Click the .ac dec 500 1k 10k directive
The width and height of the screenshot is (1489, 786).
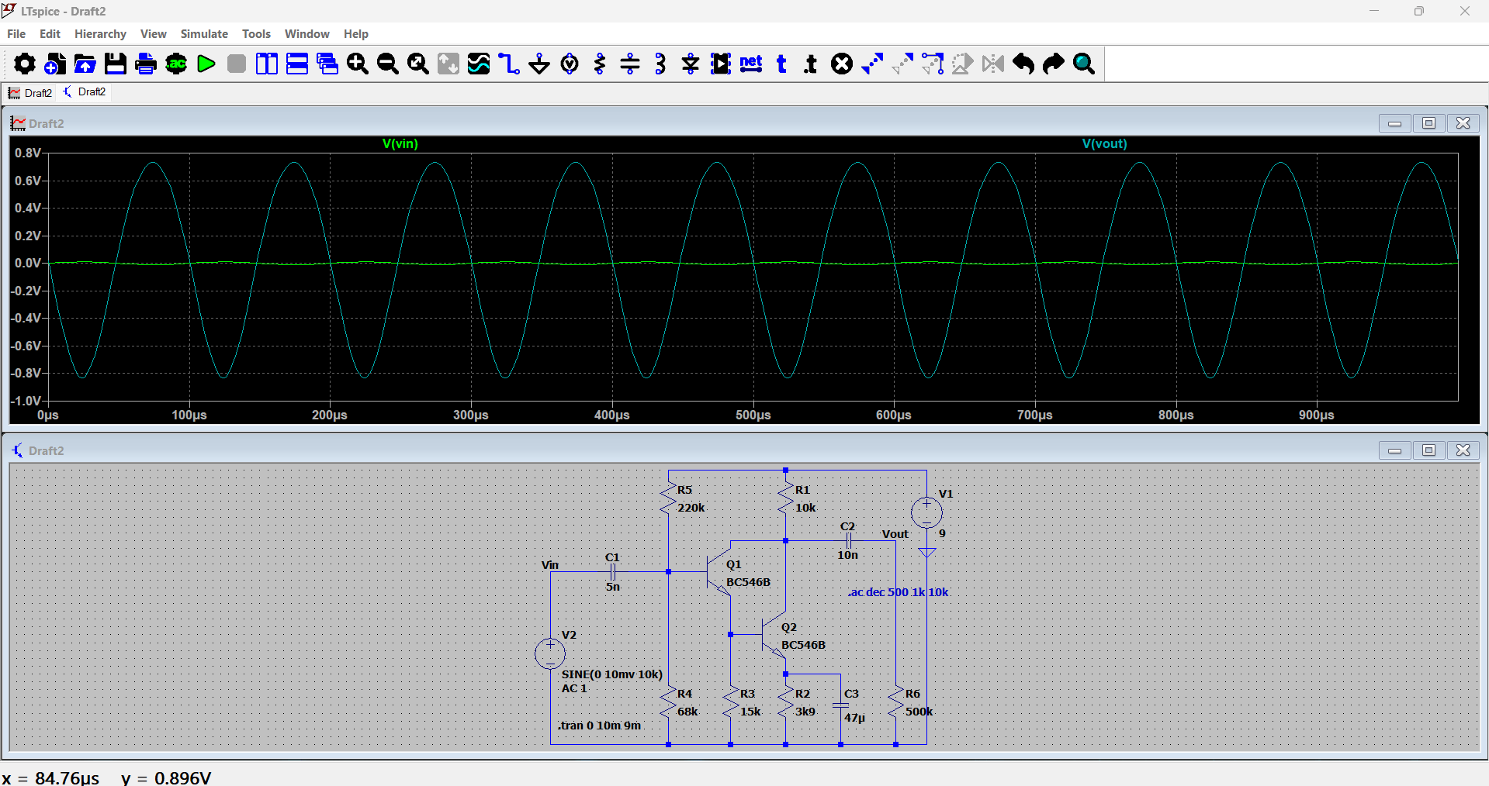click(x=898, y=592)
